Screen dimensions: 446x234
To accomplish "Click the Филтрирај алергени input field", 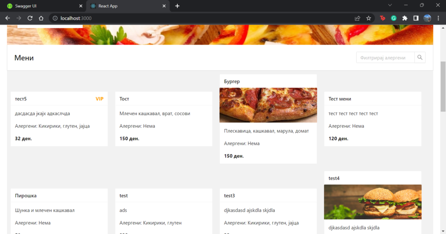I will [x=385, y=58].
